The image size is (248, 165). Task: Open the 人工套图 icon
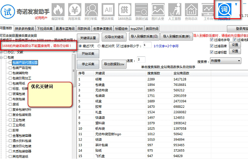coord(174,10)
